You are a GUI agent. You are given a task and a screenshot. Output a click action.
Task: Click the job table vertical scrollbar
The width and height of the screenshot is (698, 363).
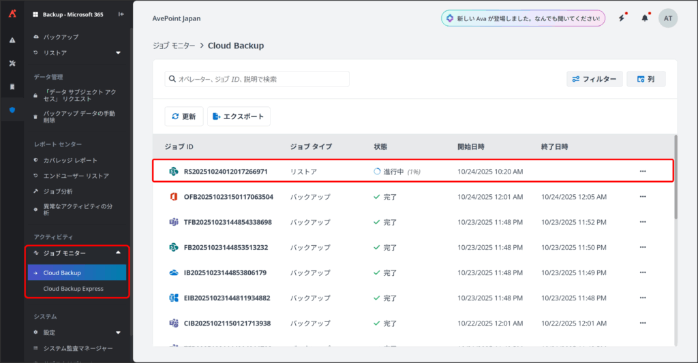click(x=676, y=177)
